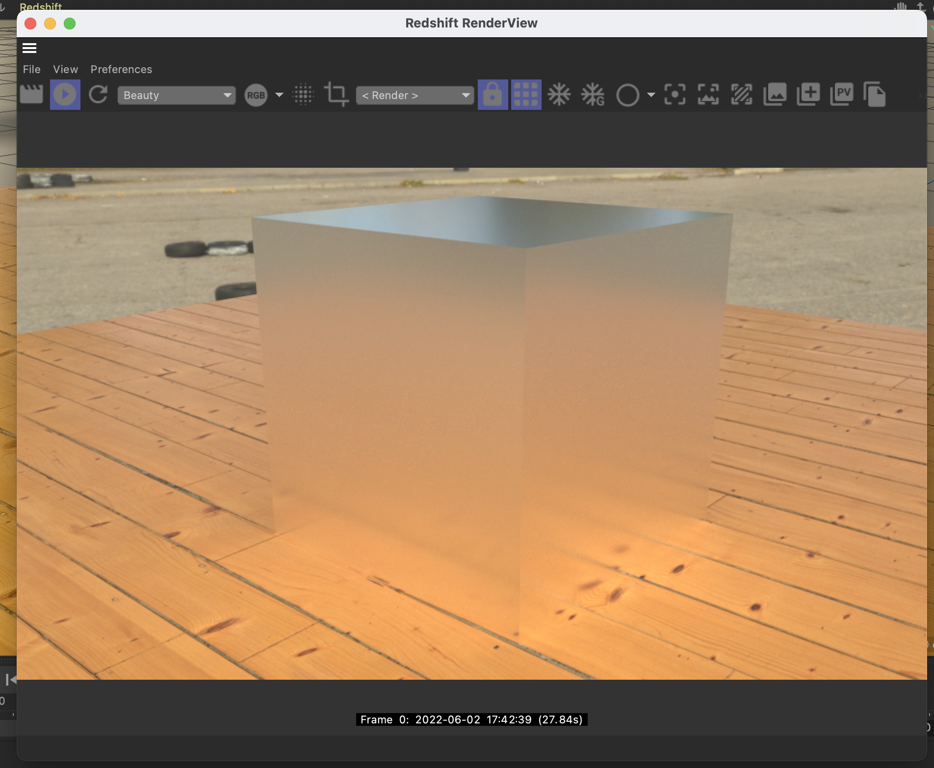Image resolution: width=934 pixels, height=768 pixels.
Task: Click the dotted grid sampling icon
Action: (303, 95)
